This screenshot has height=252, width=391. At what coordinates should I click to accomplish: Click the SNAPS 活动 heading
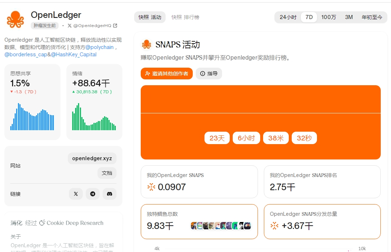[x=178, y=45]
